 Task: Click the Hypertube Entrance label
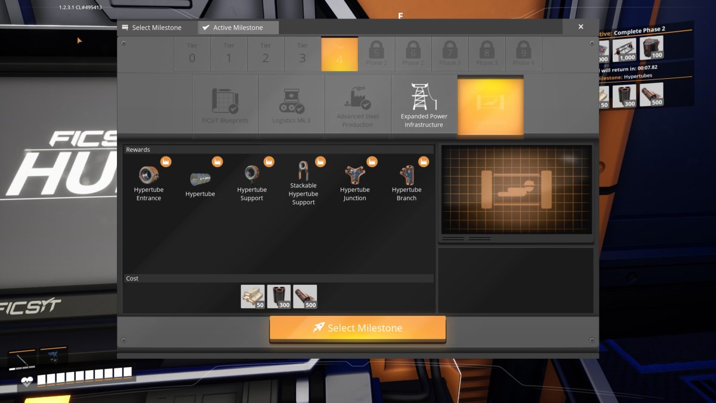pyautogui.click(x=149, y=194)
